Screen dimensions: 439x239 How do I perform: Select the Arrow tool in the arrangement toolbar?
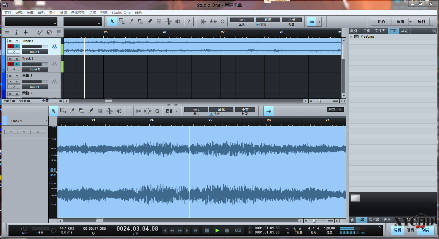tap(112, 21)
